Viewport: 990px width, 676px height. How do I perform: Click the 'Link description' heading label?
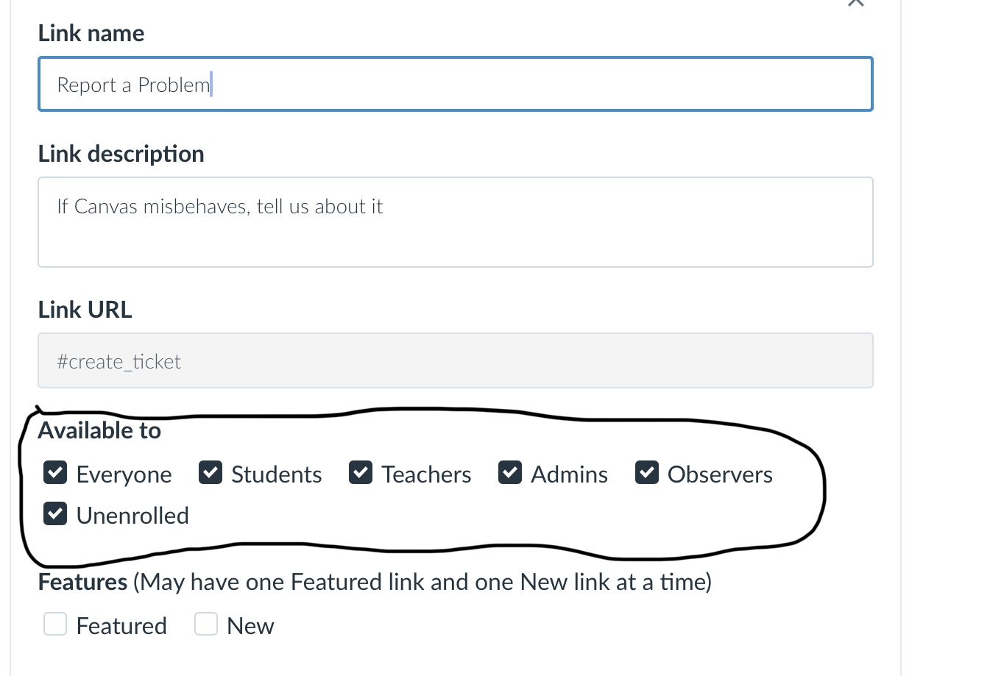(121, 154)
